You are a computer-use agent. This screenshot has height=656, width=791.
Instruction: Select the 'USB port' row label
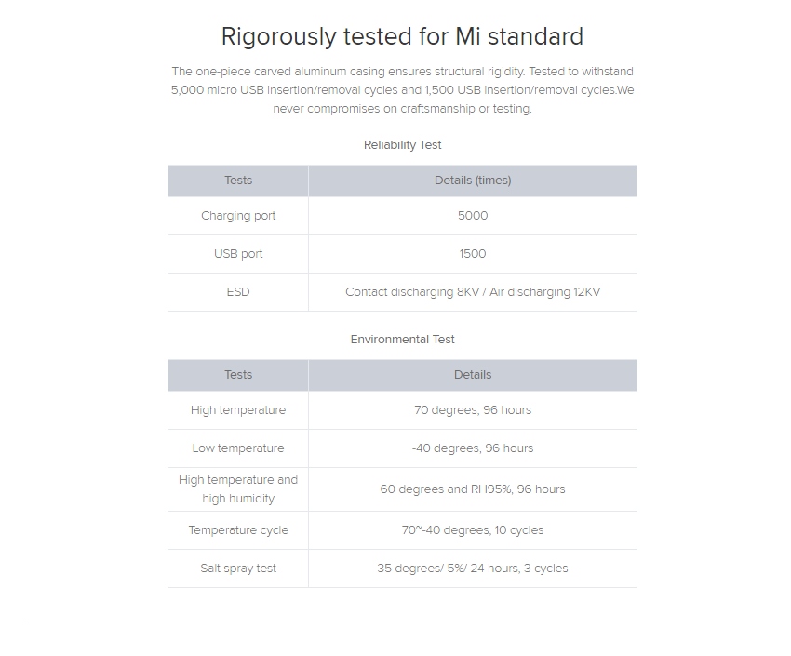tap(238, 254)
